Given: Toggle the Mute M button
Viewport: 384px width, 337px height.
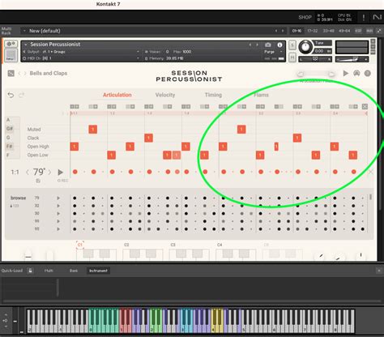Looking at the screenshot, I should (x=292, y=58).
